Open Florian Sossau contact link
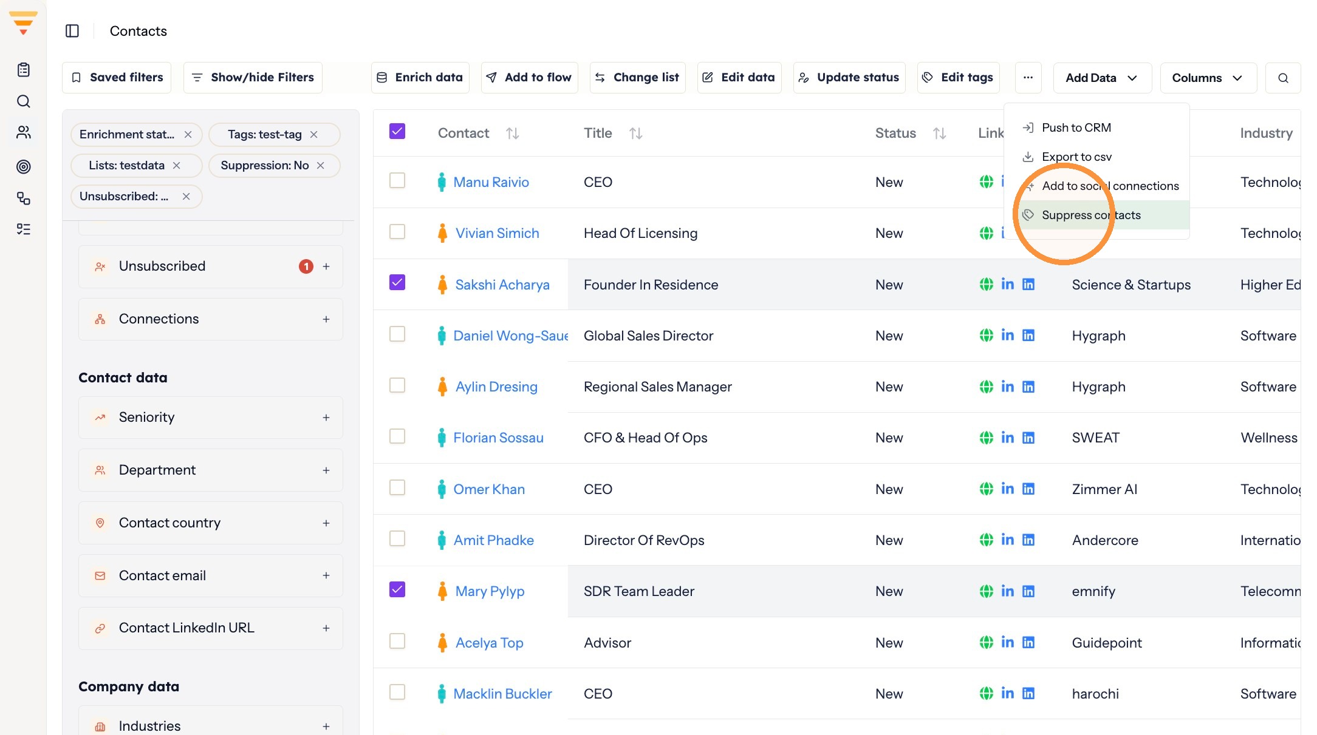Viewport: 1317px width, 735px height. (498, 438)
